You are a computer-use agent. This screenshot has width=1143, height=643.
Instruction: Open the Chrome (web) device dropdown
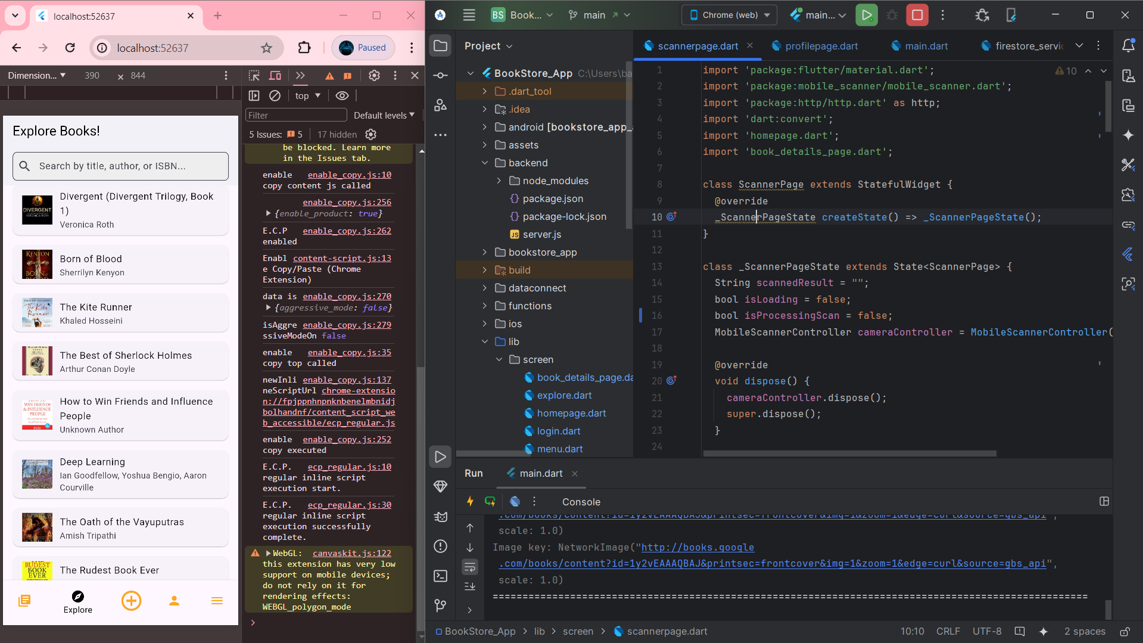tap(729, 15)
